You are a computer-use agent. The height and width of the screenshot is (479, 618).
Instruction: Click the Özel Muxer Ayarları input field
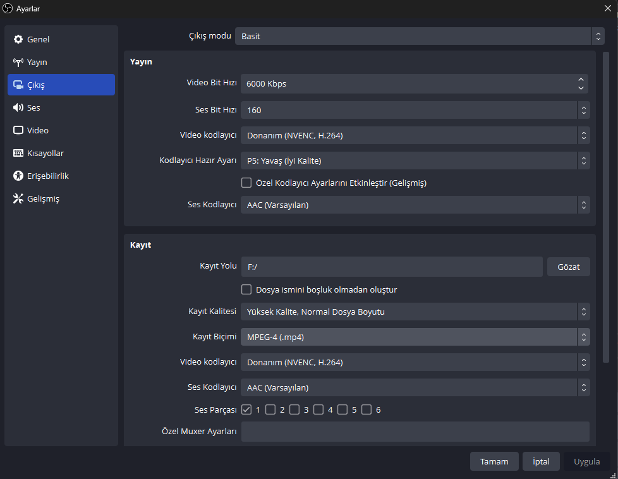(415, 432)
